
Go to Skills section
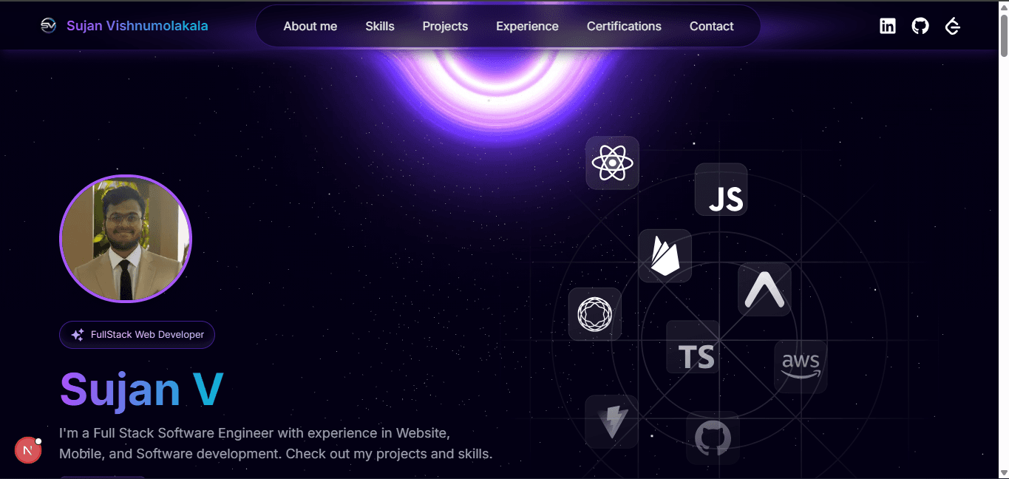pos(380,26)
